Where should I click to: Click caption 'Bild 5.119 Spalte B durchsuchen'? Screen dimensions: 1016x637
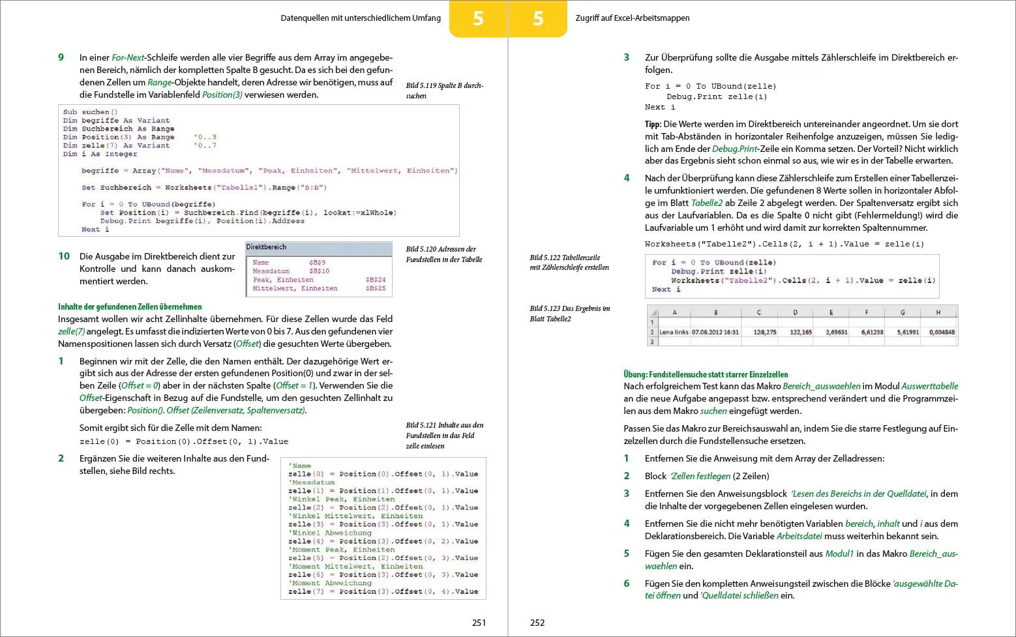(x=444, y=91)
